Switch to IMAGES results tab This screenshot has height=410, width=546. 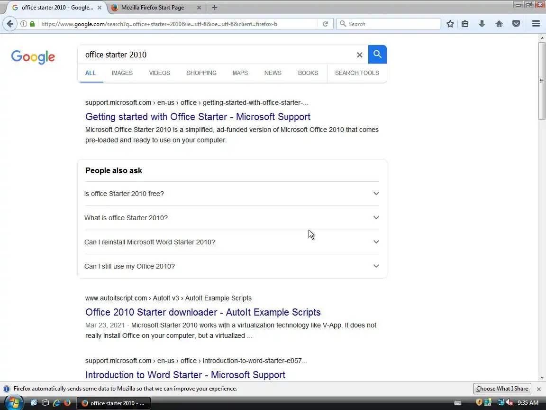tap(122, 73)
